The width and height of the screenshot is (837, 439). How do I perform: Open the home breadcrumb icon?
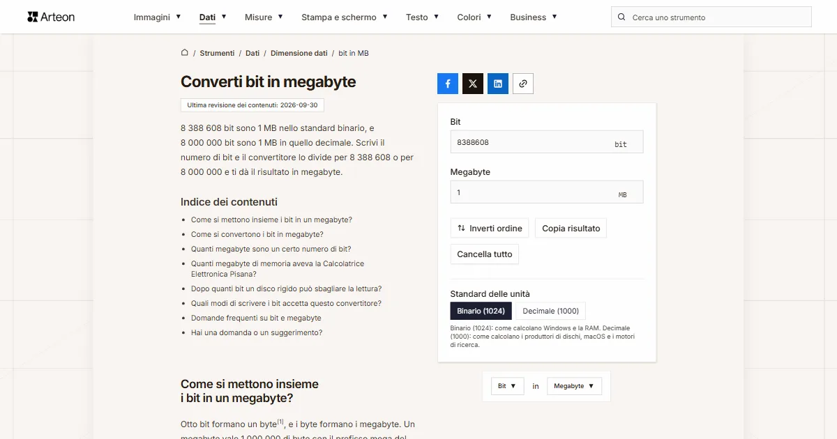coord(185,53)
